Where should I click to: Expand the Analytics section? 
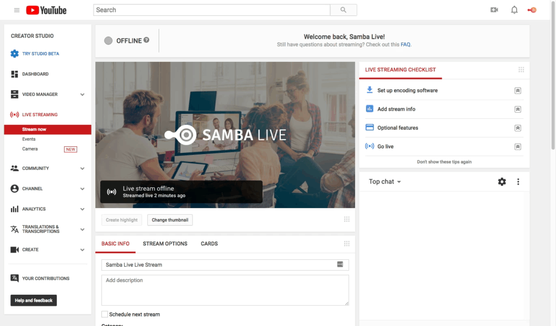(82, 209)
